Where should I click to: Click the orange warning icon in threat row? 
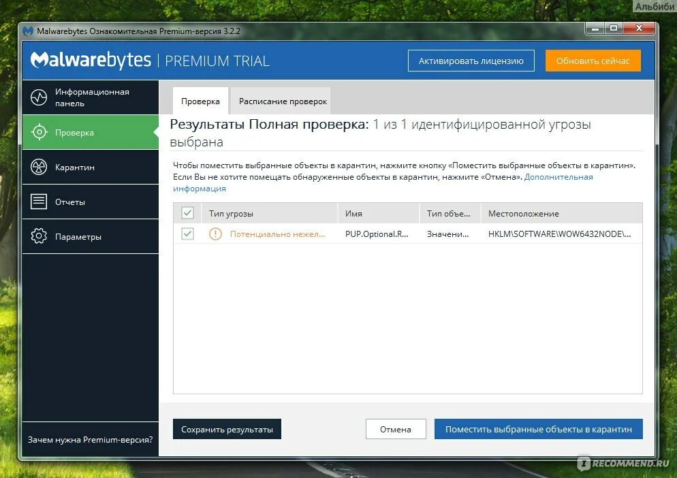point(215,234)
